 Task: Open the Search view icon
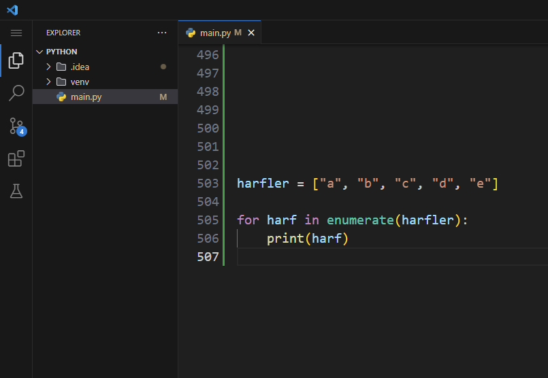pyautogui.click(x=16, y=93)
